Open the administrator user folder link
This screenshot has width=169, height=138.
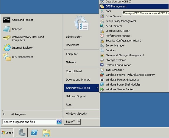74,37
